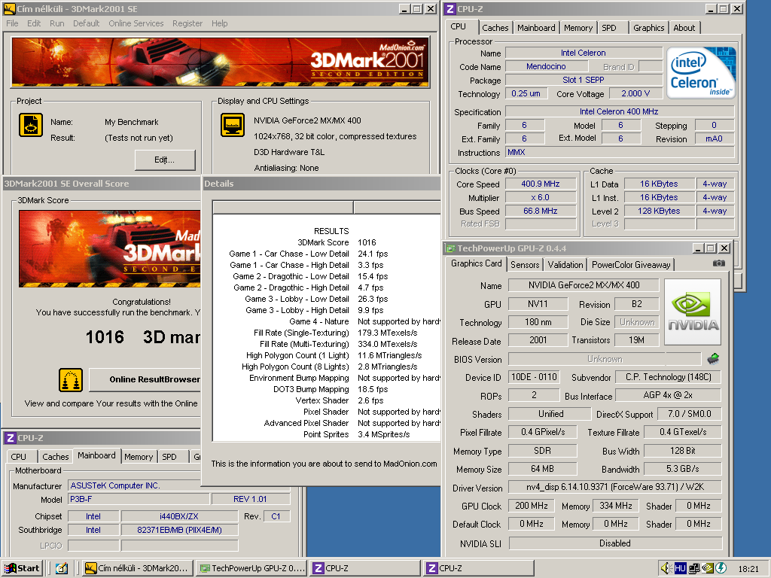The width and height of the screenshot is (771, 578).
Task: Open the Start menu
Action: 23,568
